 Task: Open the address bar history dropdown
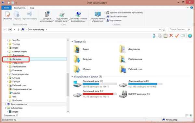pyautogui.click(x=160, y=30)
